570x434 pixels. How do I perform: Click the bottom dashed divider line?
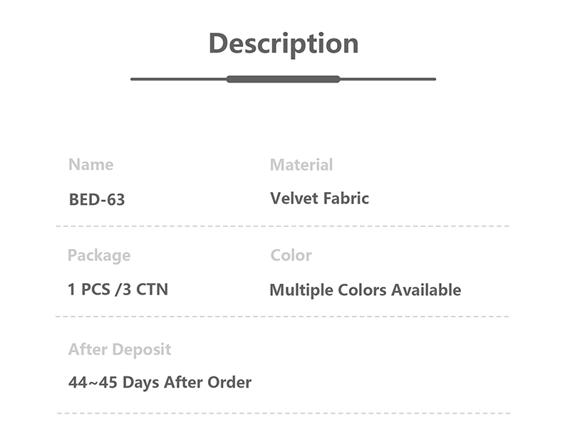[283, 413]
